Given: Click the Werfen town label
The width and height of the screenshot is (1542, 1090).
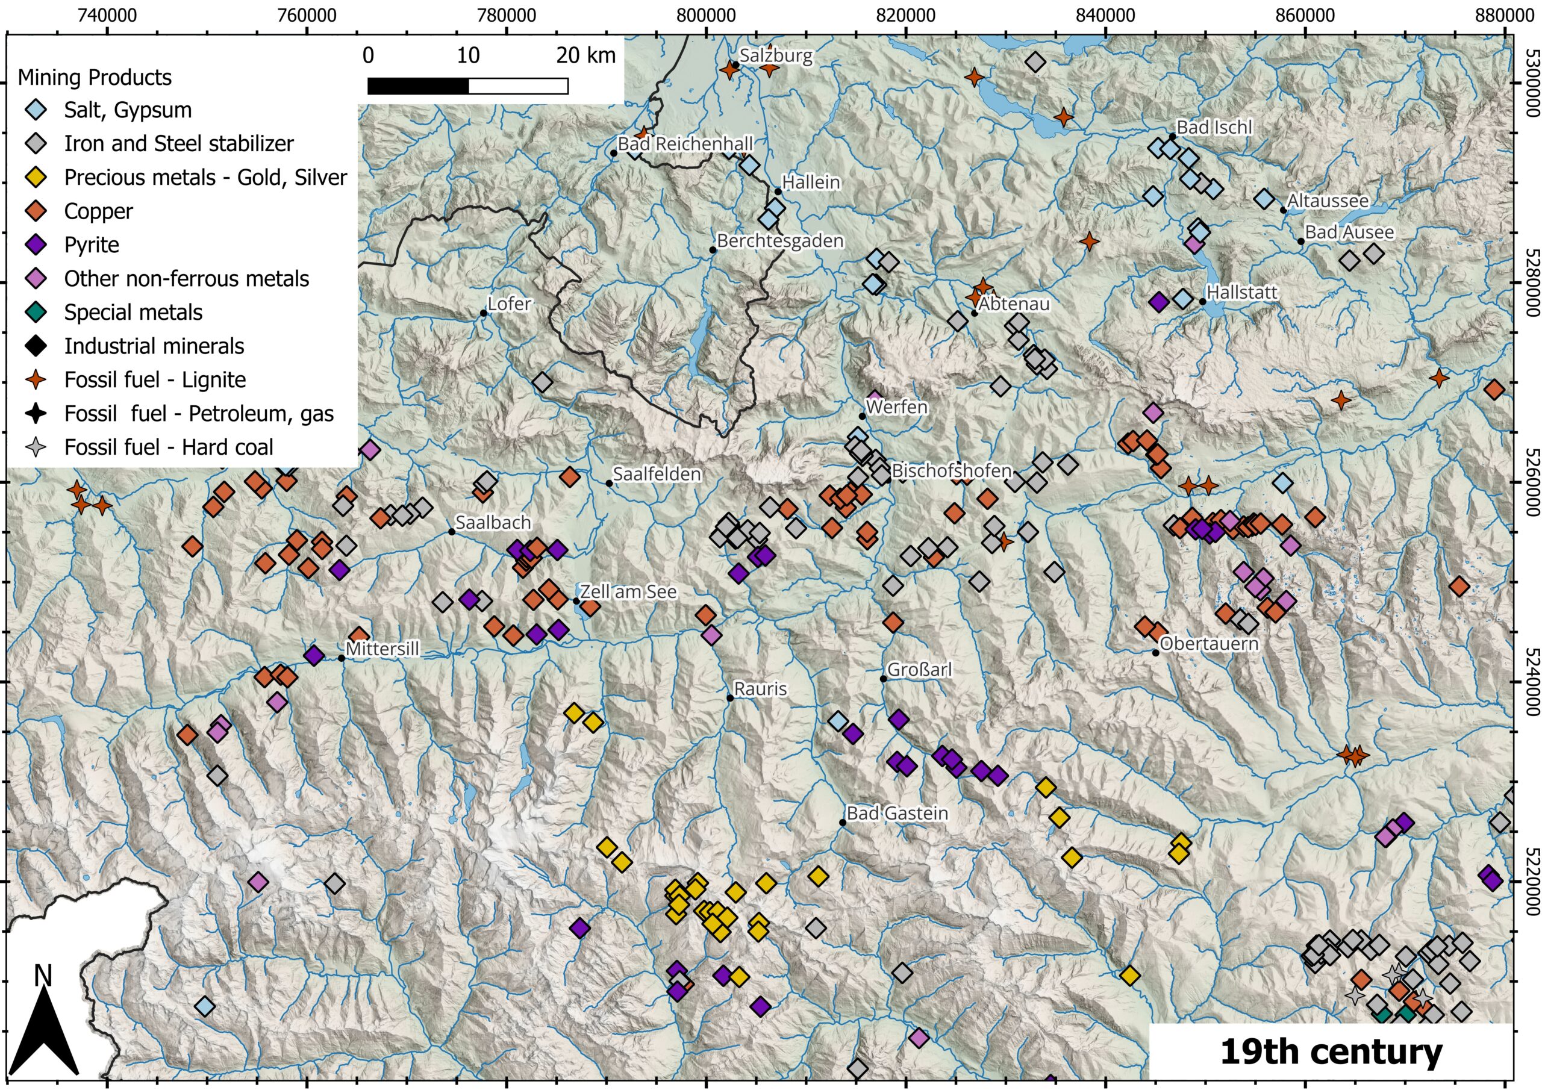Looking at the screenshot, I should coord(897,407).
